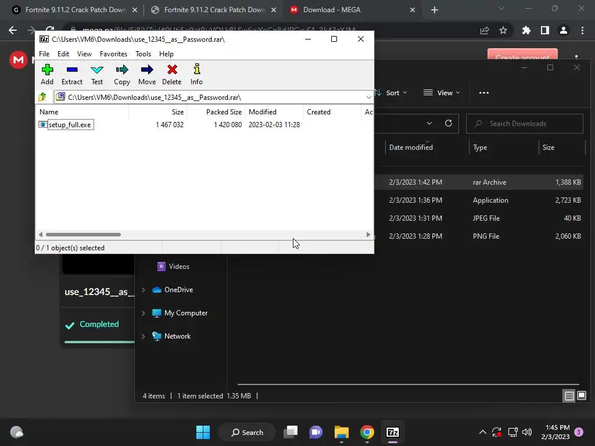
Task: Go up one folder level in 7-Zip
Action: pos(42,97)
